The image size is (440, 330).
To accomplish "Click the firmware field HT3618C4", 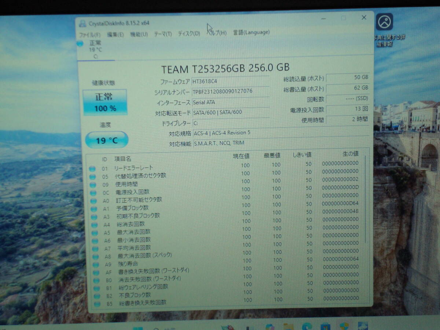I will click(x=230, y=81).
